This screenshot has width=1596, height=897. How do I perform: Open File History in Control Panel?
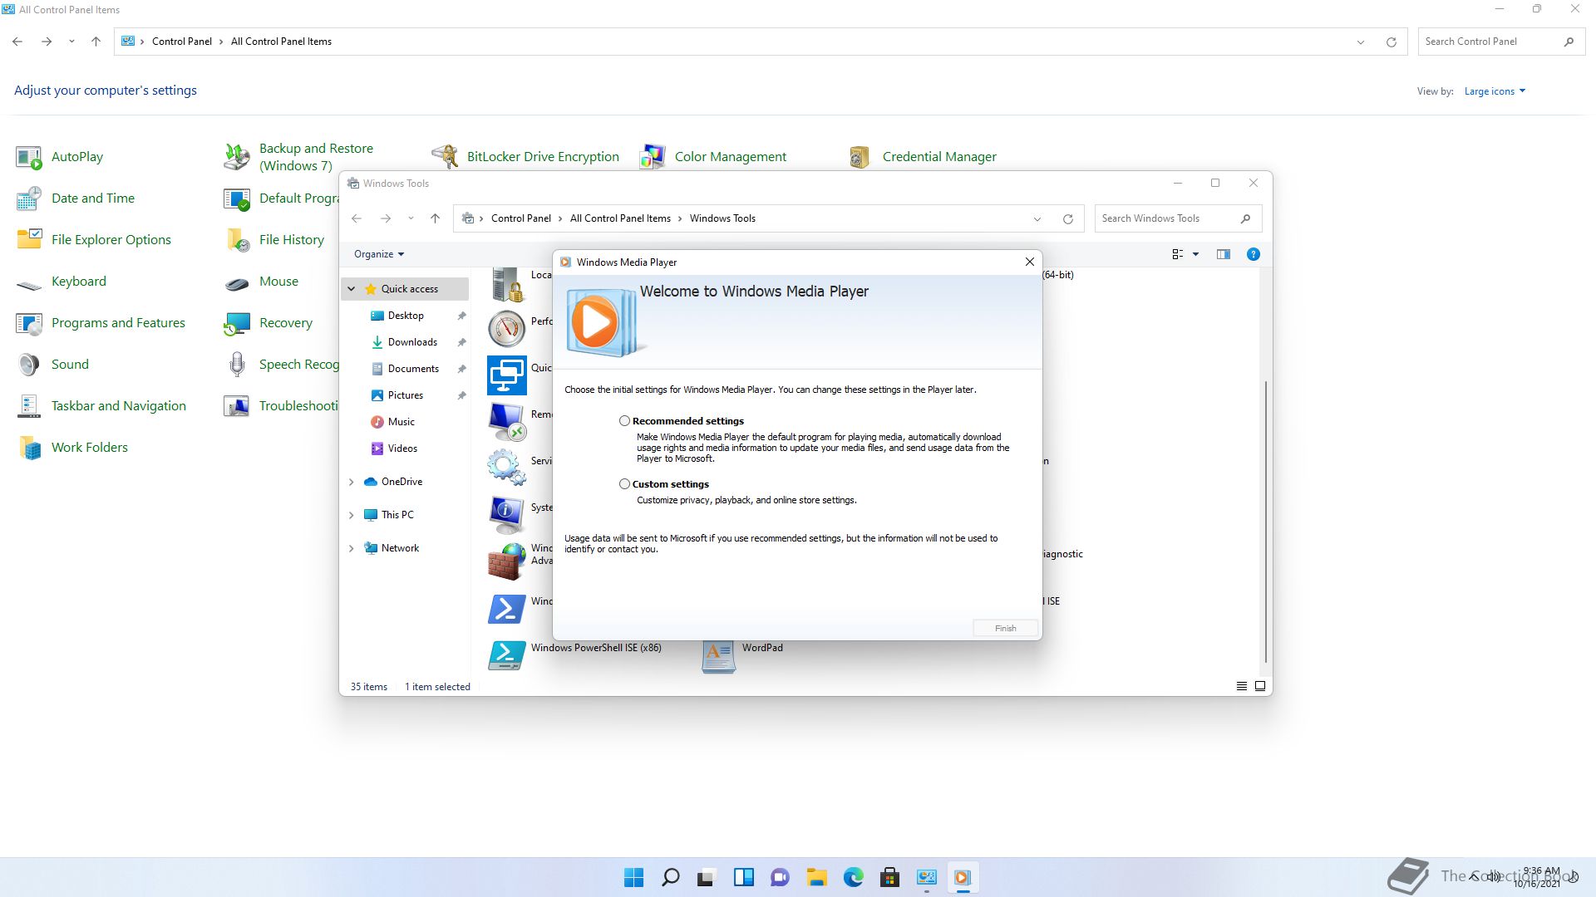point(274,240)
